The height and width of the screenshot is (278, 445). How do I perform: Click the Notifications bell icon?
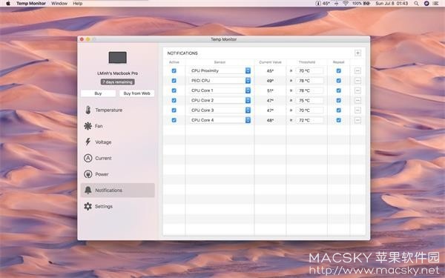88,190
